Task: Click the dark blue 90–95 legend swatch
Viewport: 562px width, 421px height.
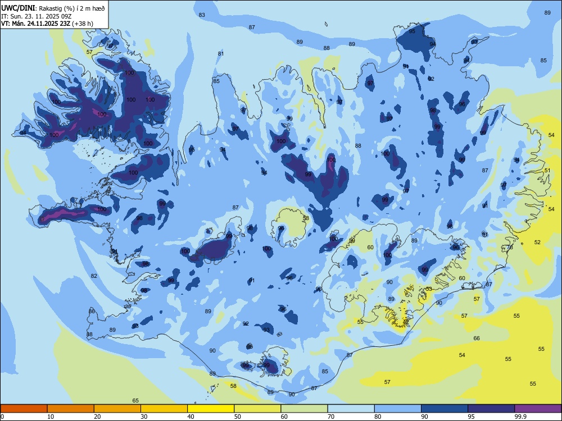Action: pyautogui.click(x=445, y=409)
